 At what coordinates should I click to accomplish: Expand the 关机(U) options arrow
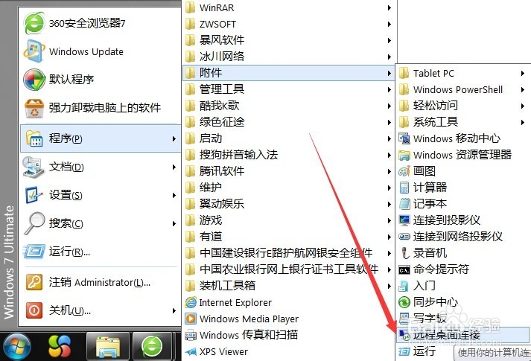pos(174,310)
